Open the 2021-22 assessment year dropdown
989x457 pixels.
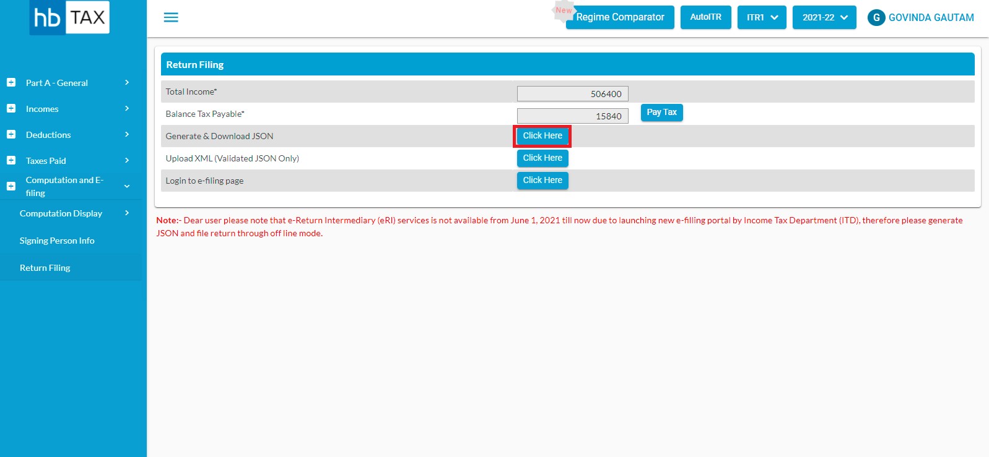coord(824,17)
